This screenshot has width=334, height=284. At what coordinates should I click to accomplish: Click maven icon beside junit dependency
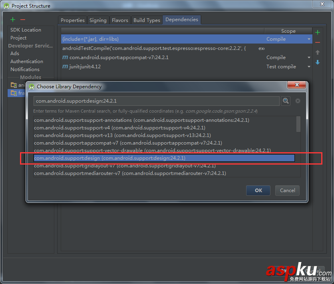coord(65,66)
